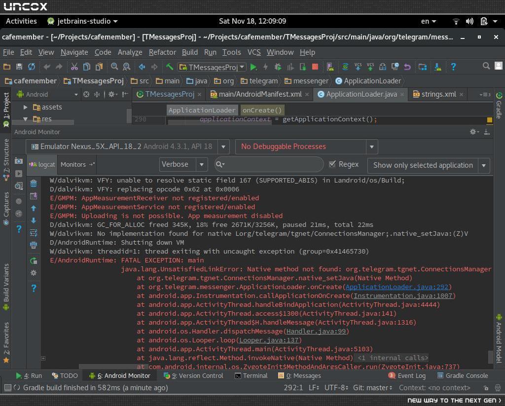Open the Refactor menu
Viewport: 505px width, 406px height.
162,52
